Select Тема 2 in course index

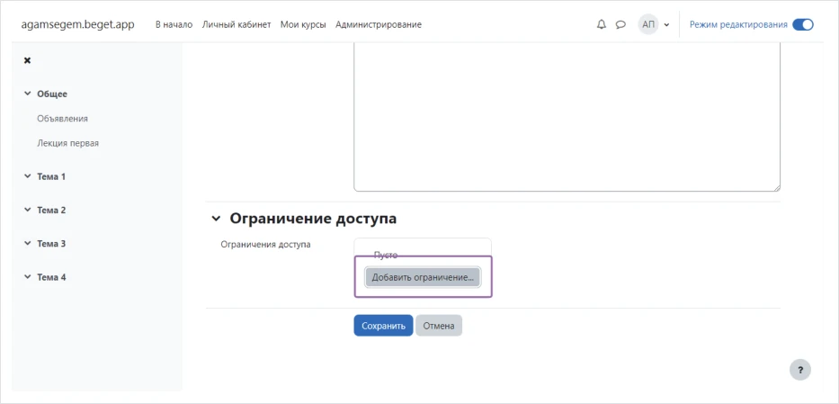(x=51, y=211)
